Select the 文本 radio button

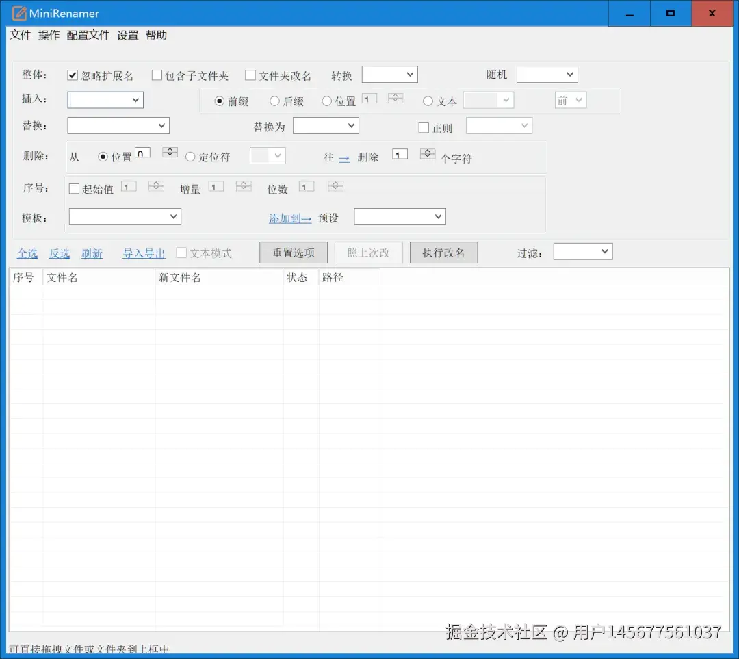(x=428, y=101)
